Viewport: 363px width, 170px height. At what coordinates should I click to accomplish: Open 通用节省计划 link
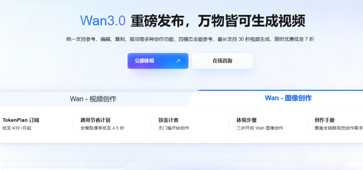click(95, 120)
